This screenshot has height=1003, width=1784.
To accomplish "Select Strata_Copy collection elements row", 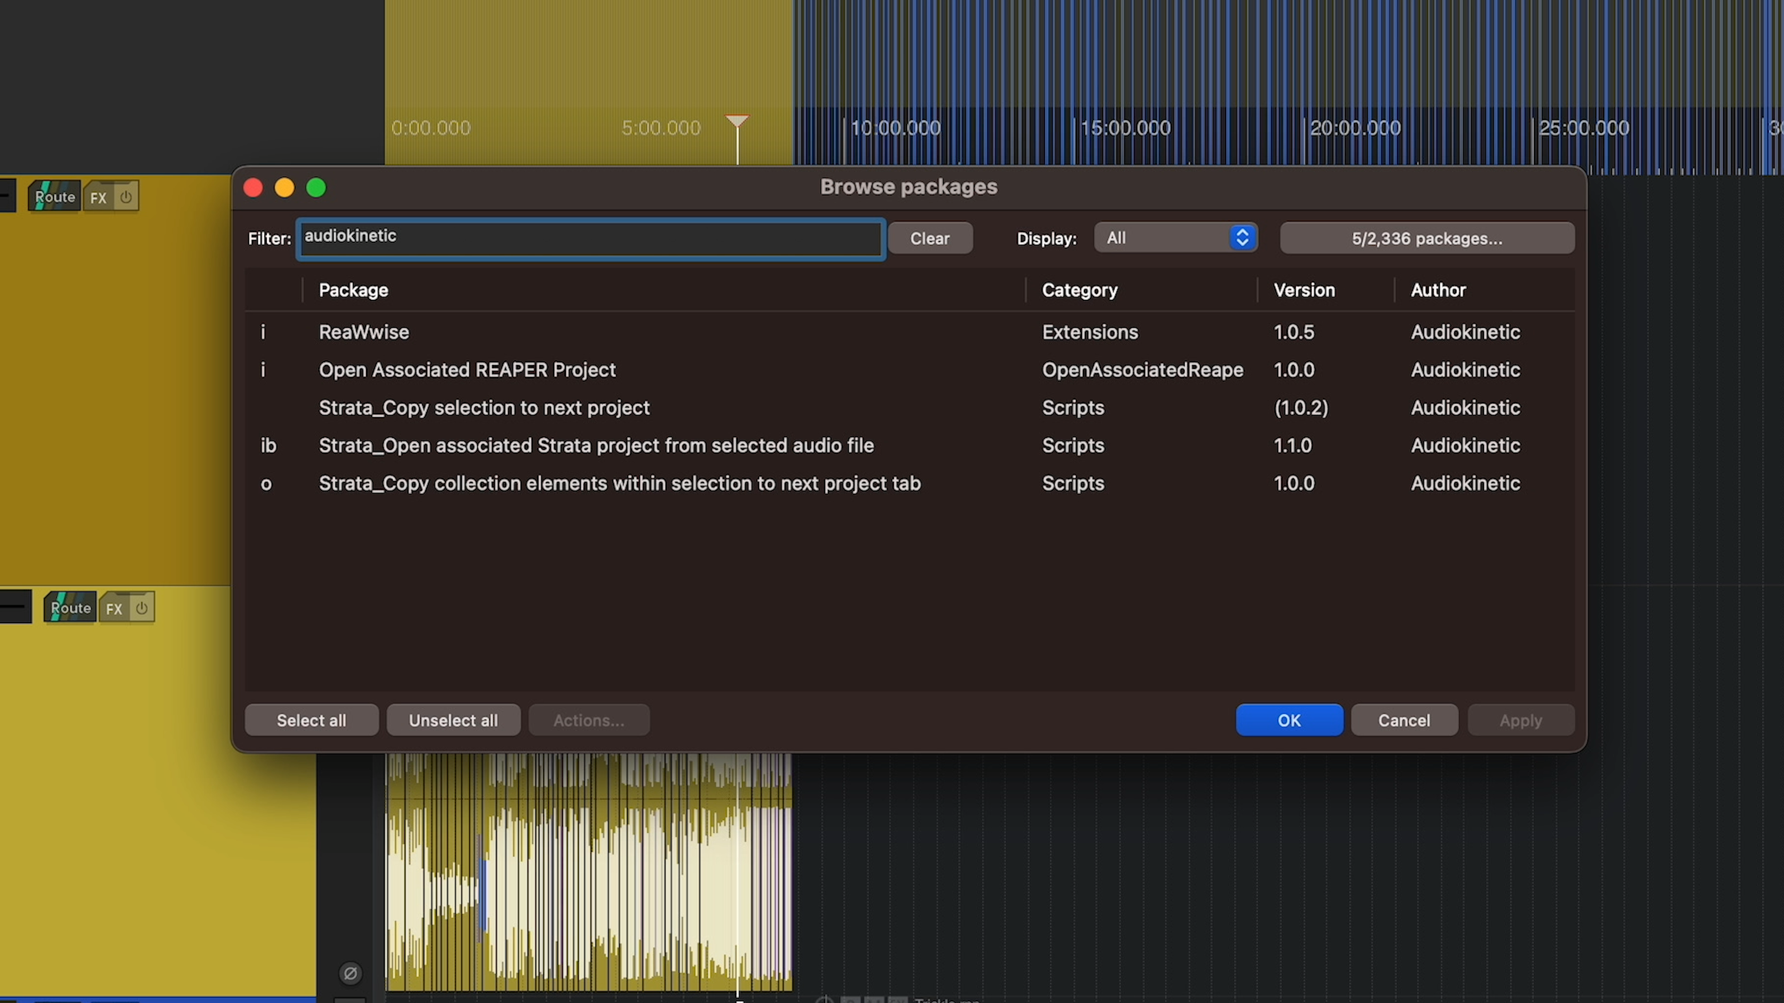I will (x=909, y=483).
